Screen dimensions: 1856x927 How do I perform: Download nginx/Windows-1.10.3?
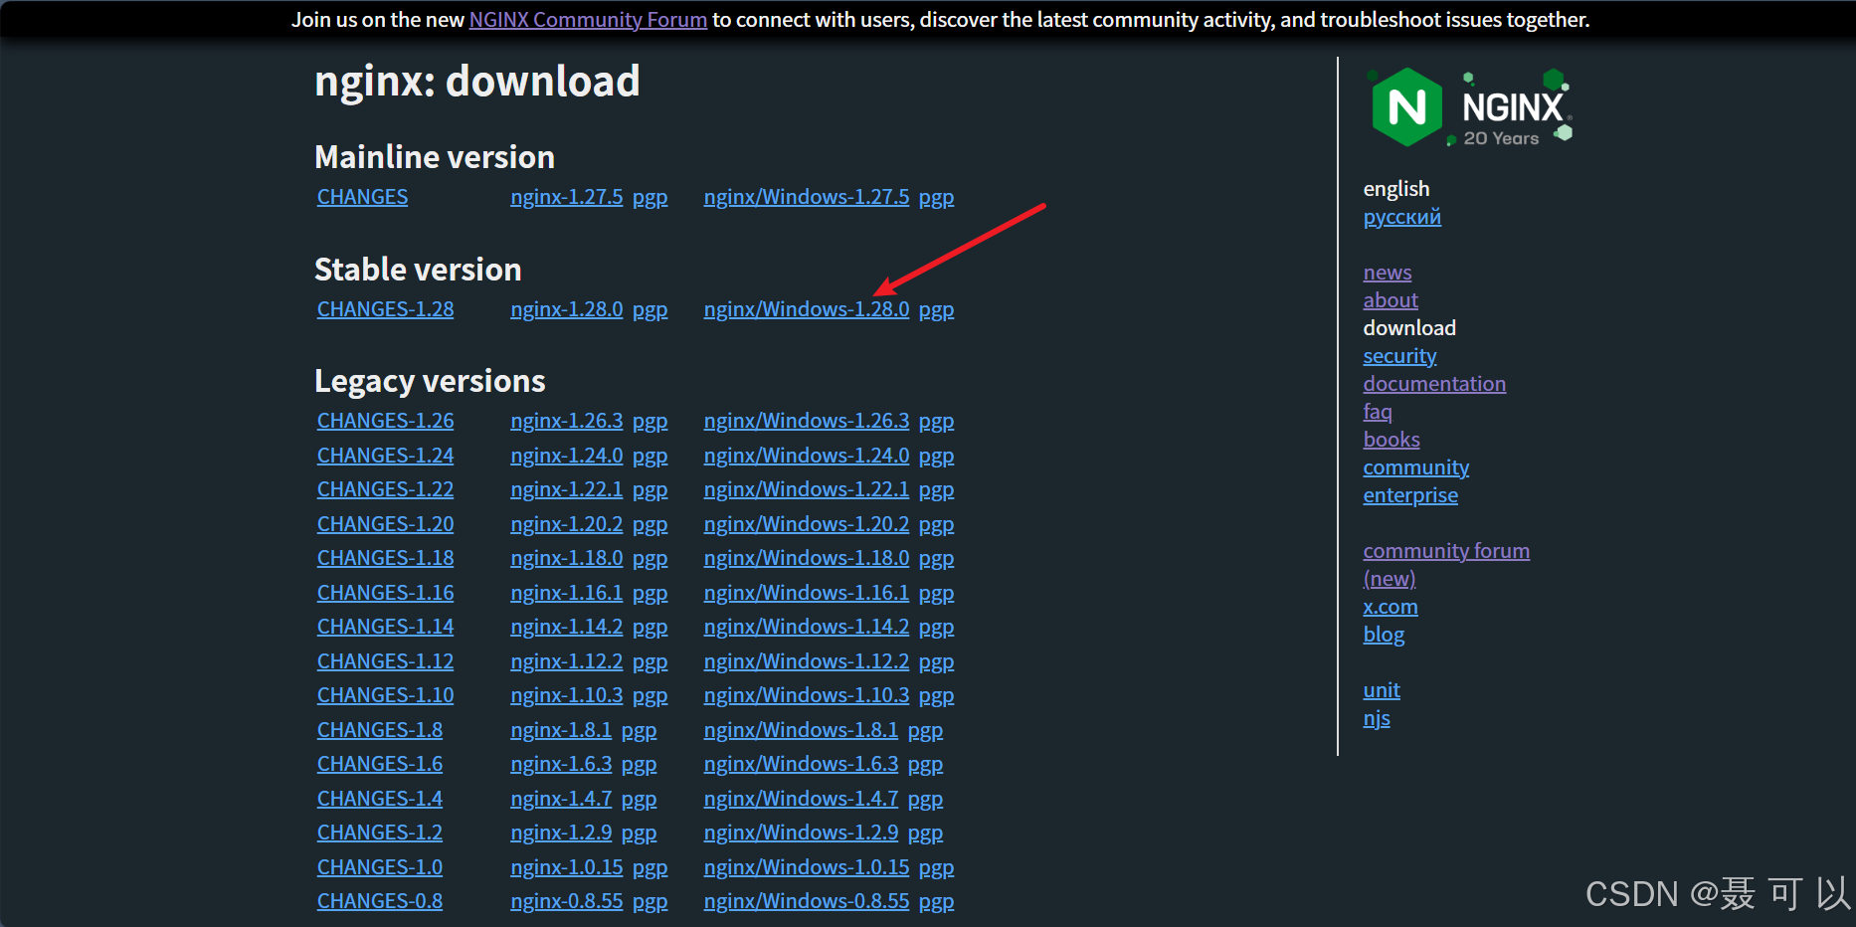pyautogui.click(x=807, y=695)
